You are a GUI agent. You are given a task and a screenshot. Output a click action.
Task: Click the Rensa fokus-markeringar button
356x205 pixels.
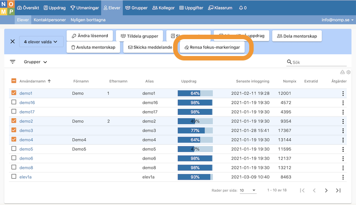point(212,47)
